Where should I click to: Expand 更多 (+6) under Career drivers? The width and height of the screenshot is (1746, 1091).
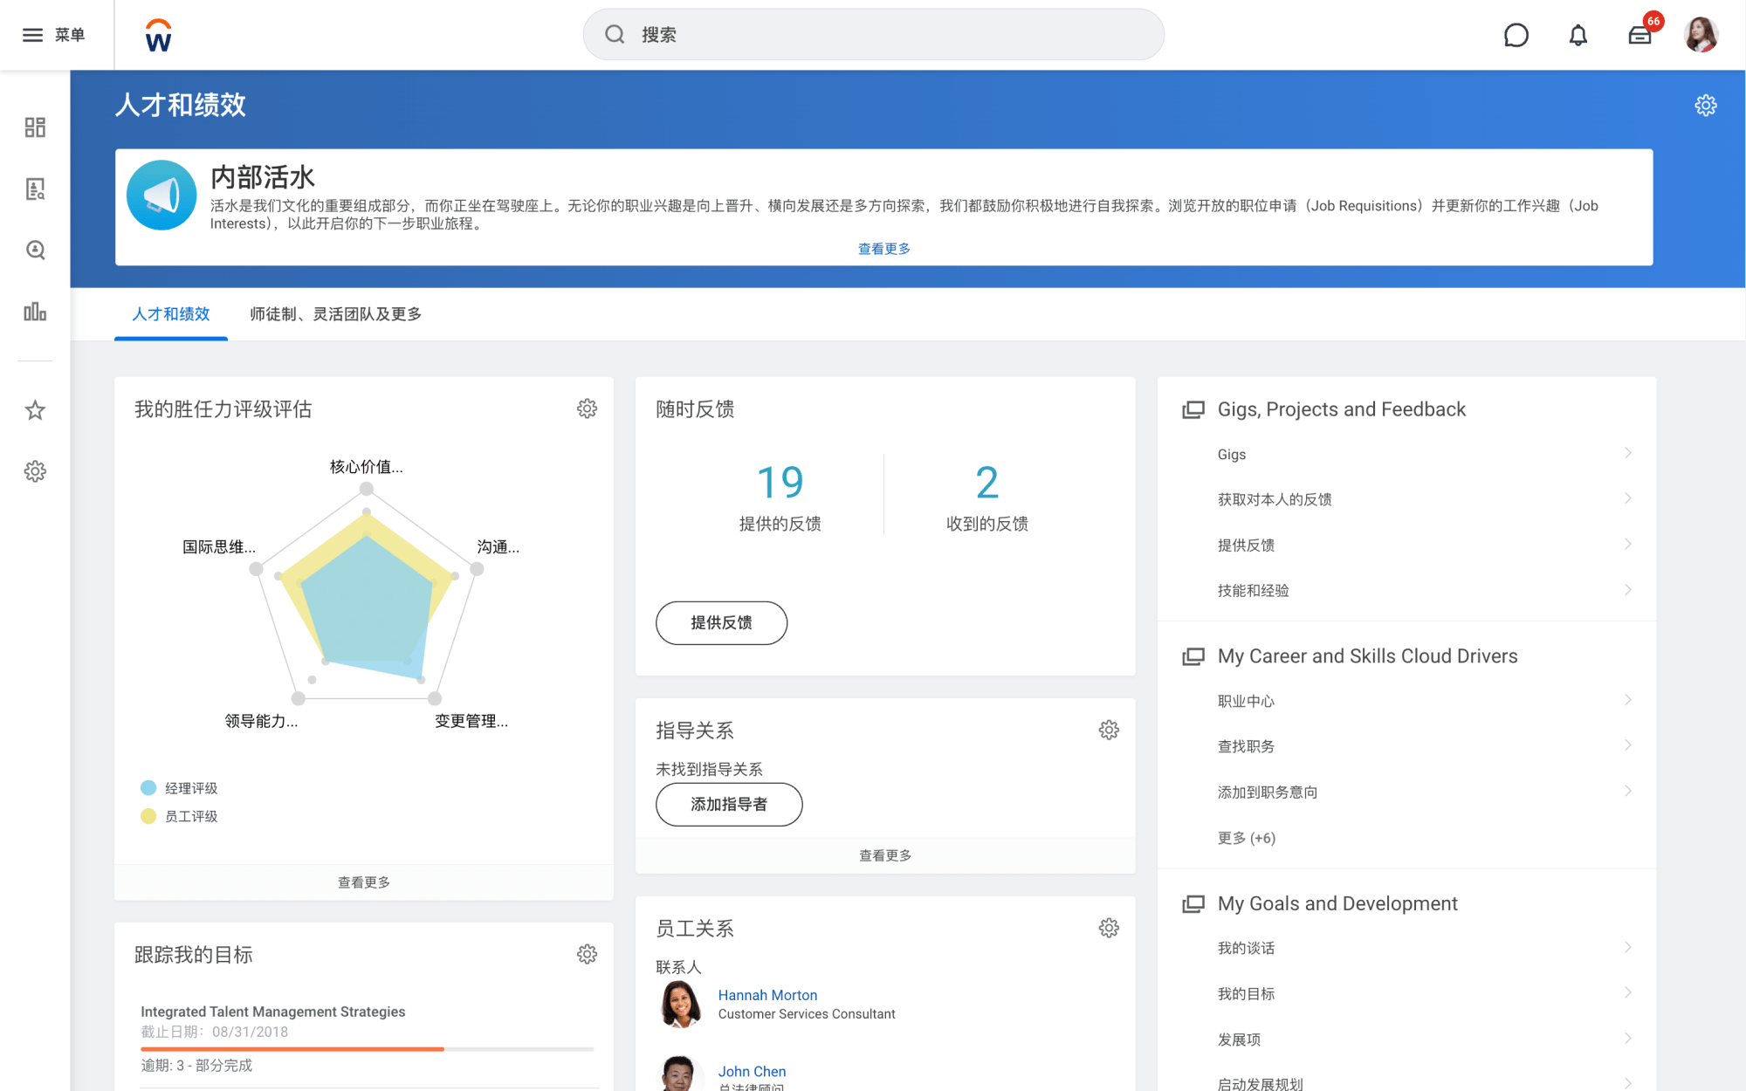pyautogui.click(x=1246, y=837)
